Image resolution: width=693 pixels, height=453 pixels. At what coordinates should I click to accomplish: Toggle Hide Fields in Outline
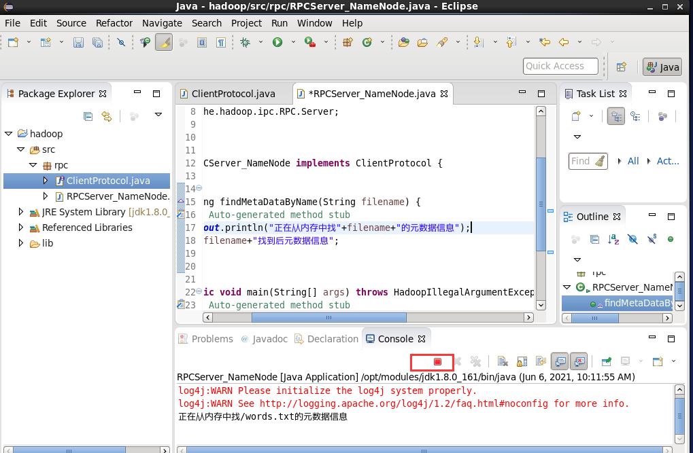(632, 239)
